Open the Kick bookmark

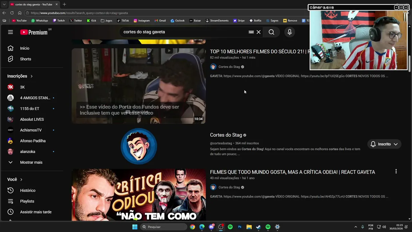click(x=91, y=21)
